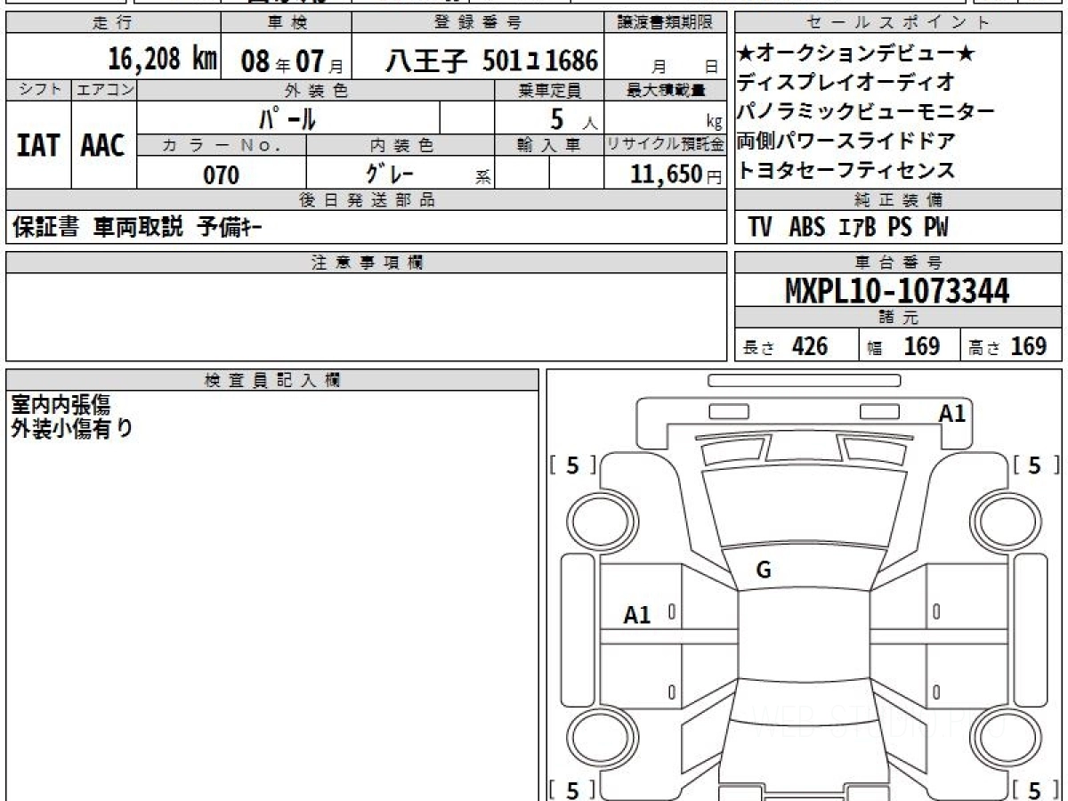Click the A1 mark on the left door
This screenshot has width=1068, height=801.
[x=637, y=614]
